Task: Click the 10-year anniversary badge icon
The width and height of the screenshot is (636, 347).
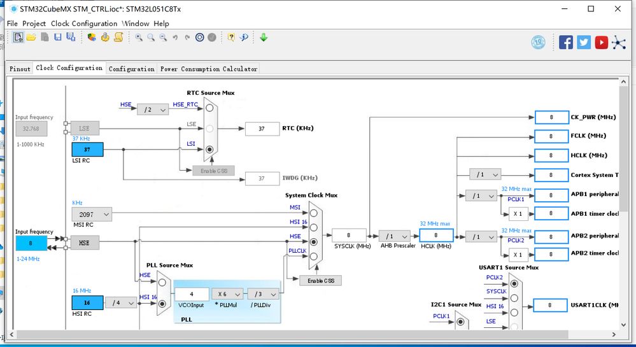Action: (x=538, y=42)
